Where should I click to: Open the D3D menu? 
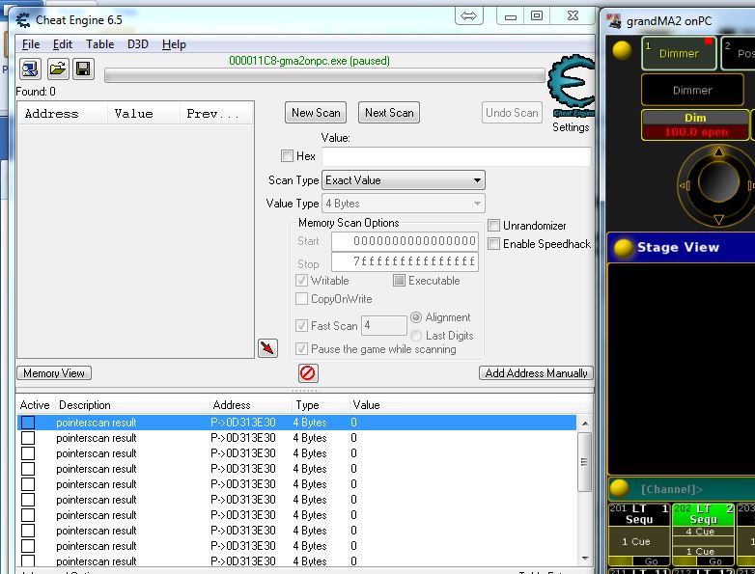pos(138,44)
